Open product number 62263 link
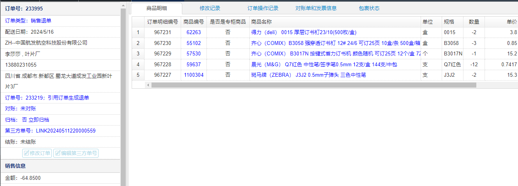Viewport: 518px width, 186px height. pos(194,33)
